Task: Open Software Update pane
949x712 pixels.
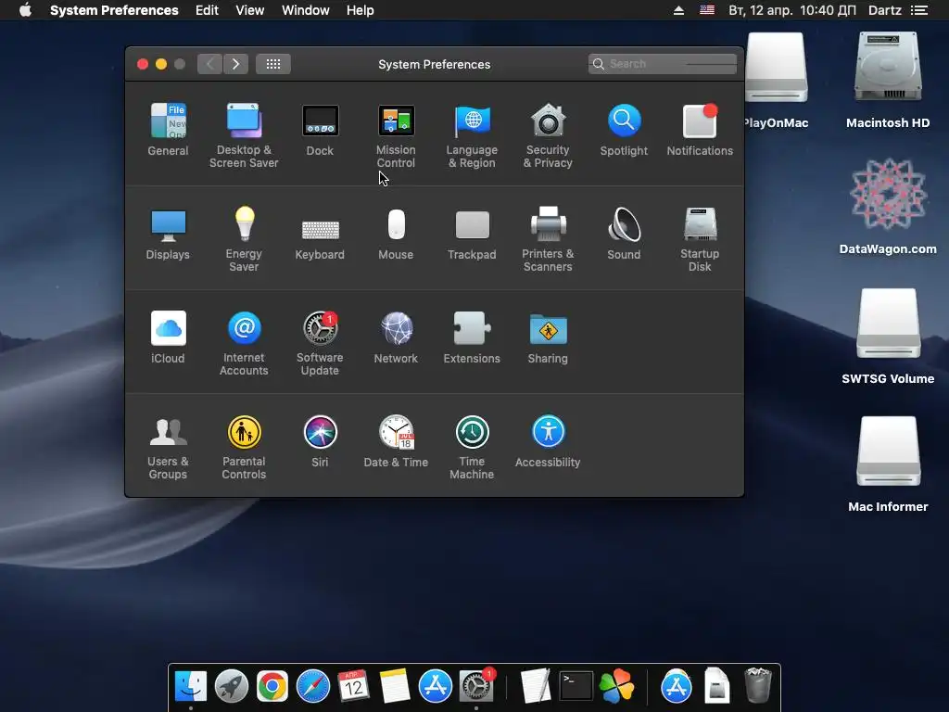Action: 320,343
